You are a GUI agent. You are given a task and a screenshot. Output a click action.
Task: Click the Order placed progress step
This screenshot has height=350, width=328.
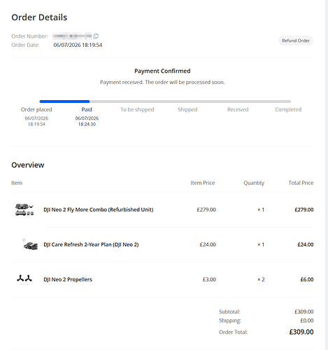pos(36,109)
